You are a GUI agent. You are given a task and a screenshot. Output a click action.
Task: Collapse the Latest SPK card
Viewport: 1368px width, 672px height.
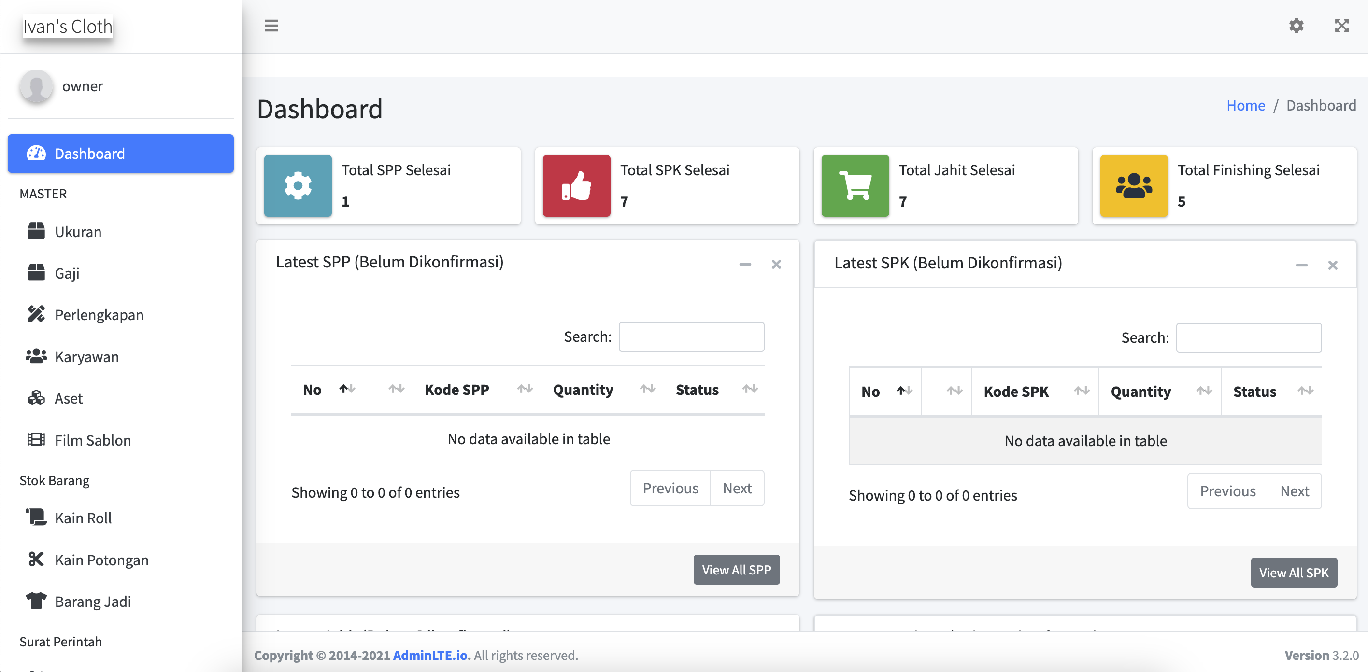(x=1301, y=265)
